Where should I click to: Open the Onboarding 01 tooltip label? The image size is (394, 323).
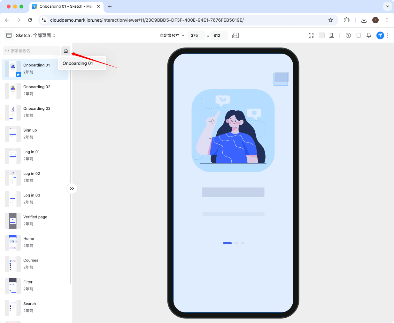coord(78,63)
